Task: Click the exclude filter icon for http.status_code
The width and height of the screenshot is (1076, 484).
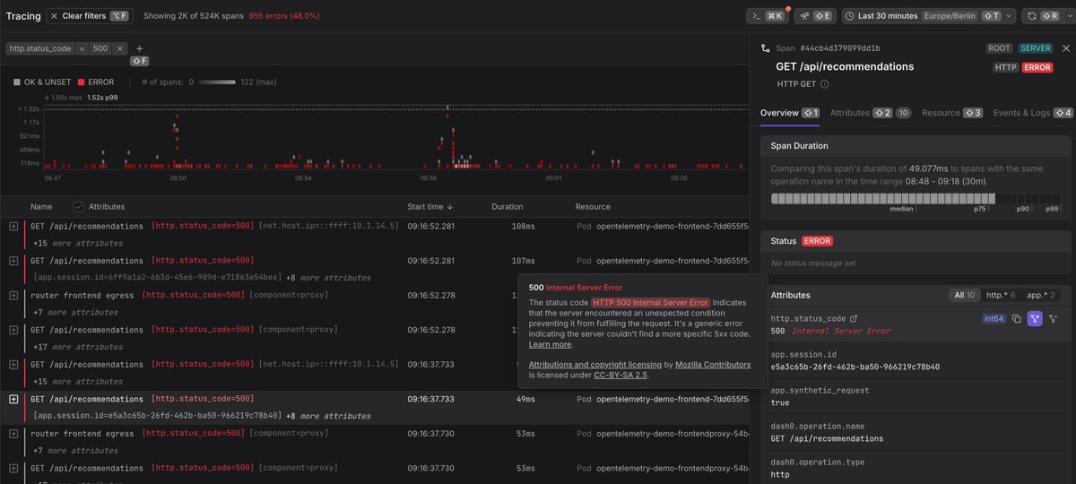Action: pos(1054,318)
